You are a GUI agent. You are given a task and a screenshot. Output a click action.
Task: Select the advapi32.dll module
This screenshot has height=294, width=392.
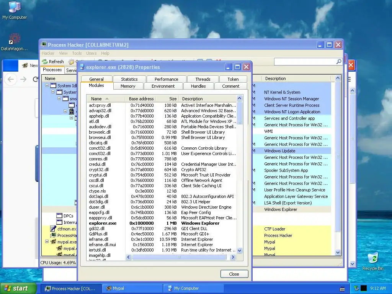[162, 111]
